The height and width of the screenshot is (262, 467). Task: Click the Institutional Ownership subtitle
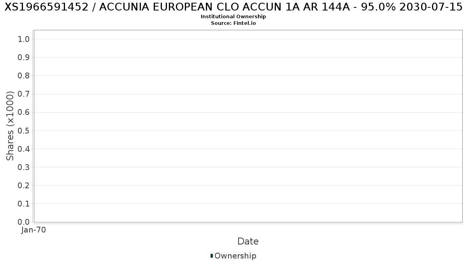click(x=233, y=17)
